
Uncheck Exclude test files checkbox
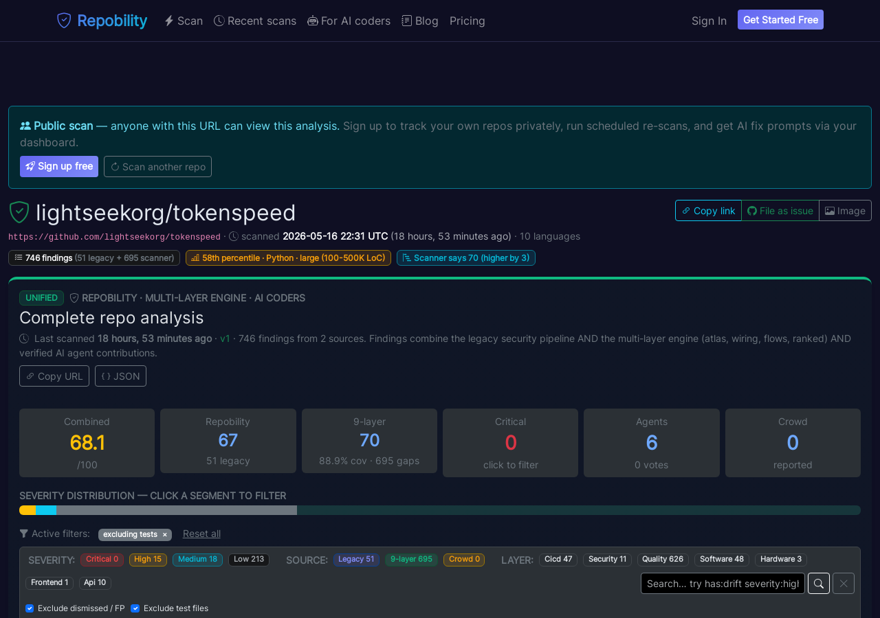coord(135,608)
